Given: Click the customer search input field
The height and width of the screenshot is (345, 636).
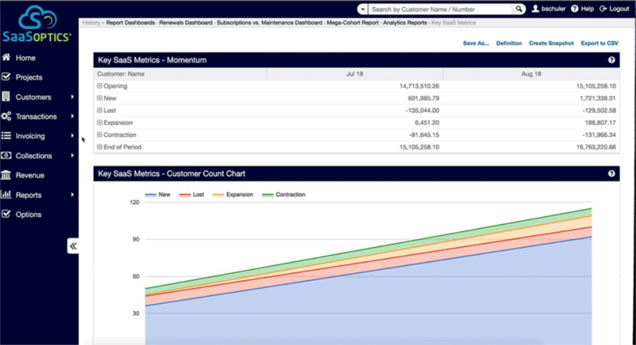Looking at the screenshot, I should pos(440,9).
